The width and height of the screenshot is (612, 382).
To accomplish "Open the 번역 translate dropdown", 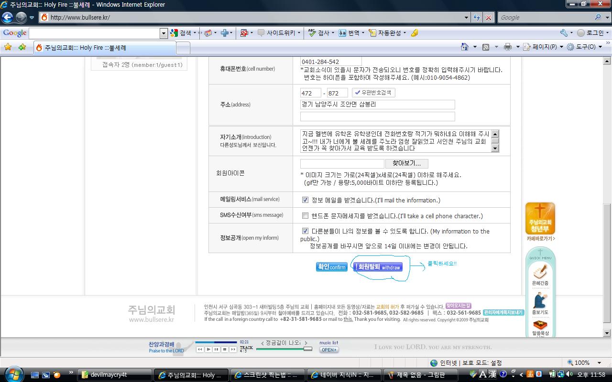I will click(x=363, y=33).
